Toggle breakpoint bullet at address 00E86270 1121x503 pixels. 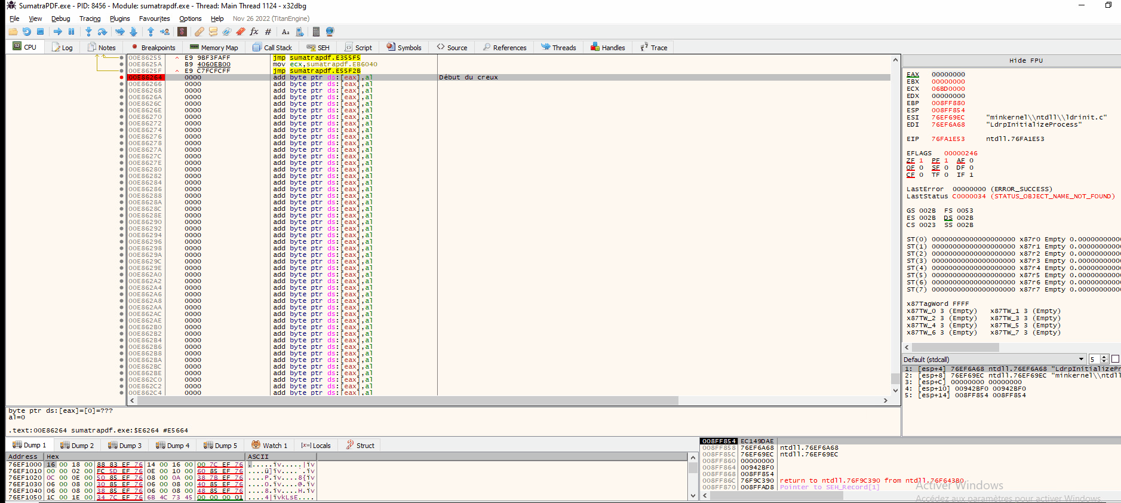click(x=122, y=117)
